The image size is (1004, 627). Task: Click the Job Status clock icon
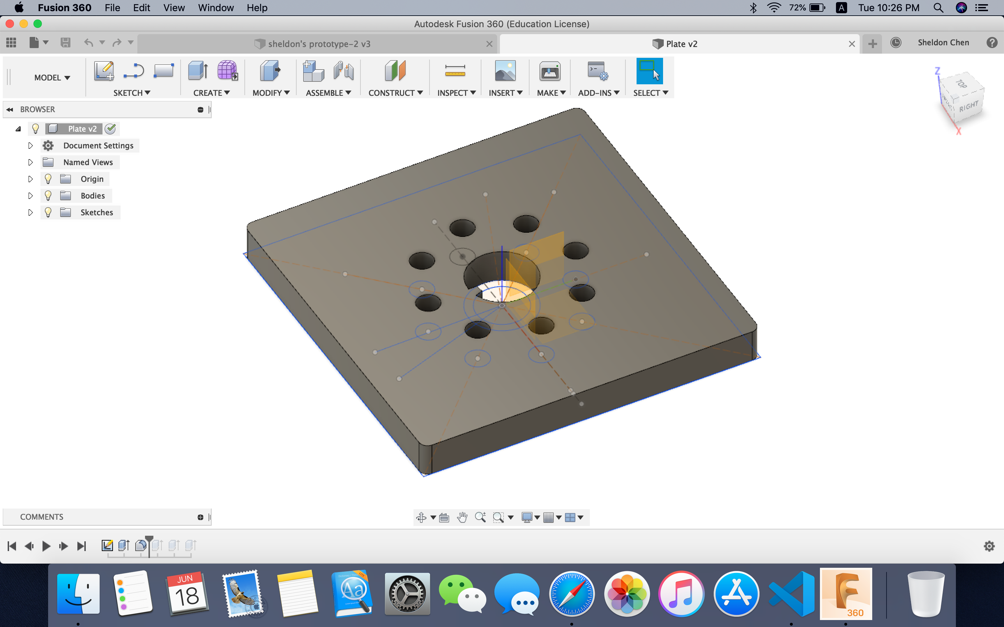[896, 43]
